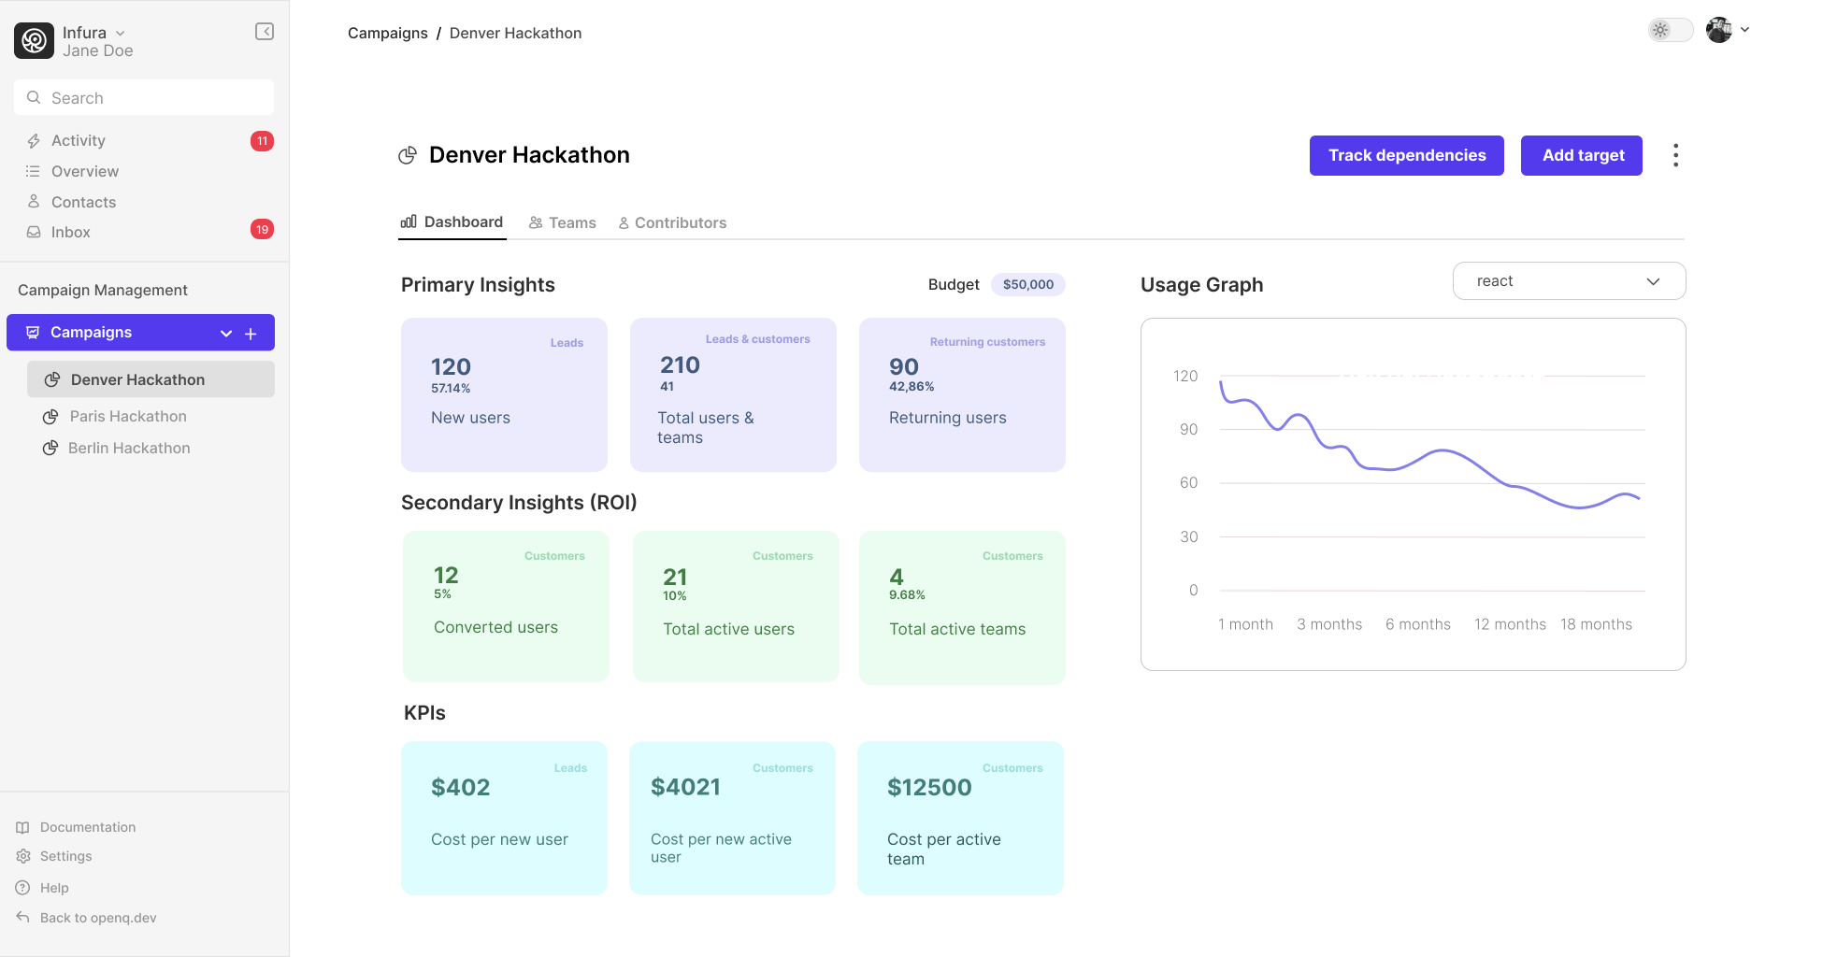
Task: Click the Total active teams card
Action: [962, 607]
